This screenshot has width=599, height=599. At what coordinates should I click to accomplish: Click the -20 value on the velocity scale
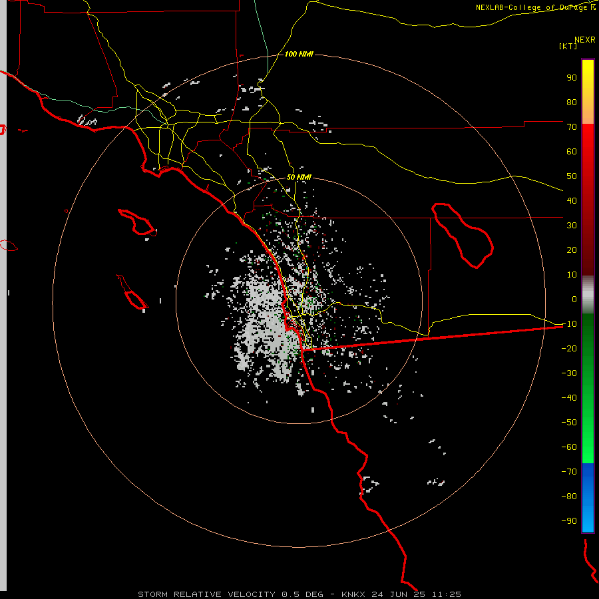(x=569, y=348)
